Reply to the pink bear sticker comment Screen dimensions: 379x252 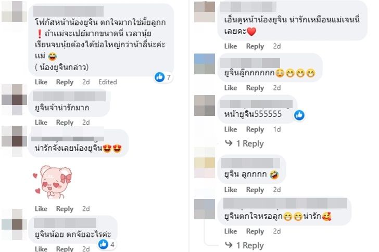point(65,209)
